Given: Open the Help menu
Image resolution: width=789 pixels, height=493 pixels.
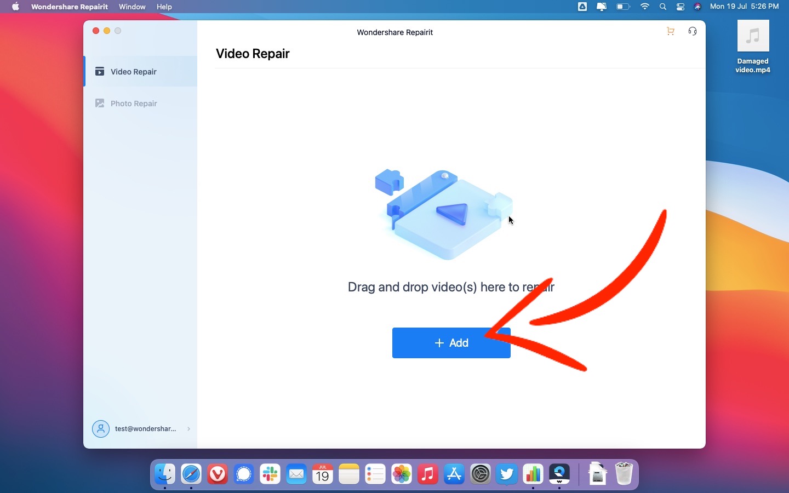Looking at the screenshot, I should click(x=164, y=7).
